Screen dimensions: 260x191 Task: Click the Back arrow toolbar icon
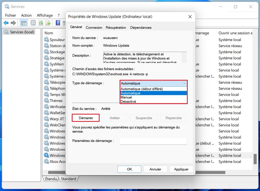(x=6, y=23)
